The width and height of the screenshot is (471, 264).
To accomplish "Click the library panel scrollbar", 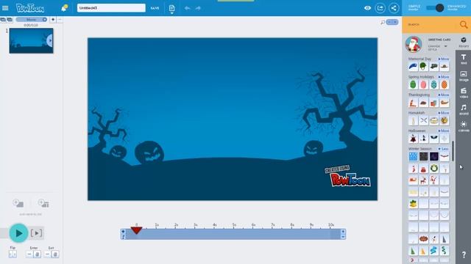I will pyautogui.click(x=453, y=151).
